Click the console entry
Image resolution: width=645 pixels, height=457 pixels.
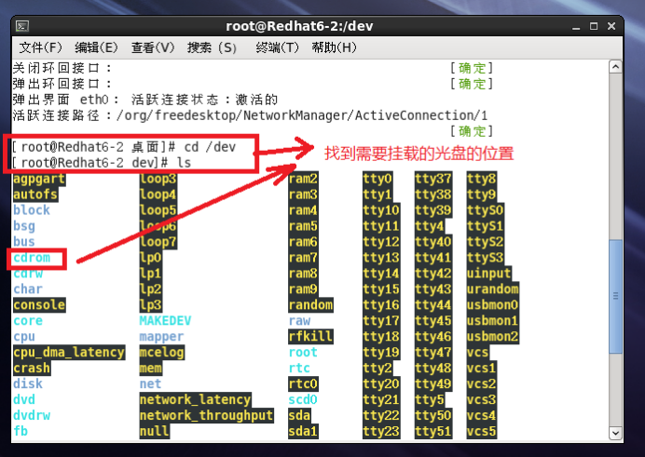pyautogui.click(x=39, y=305)
